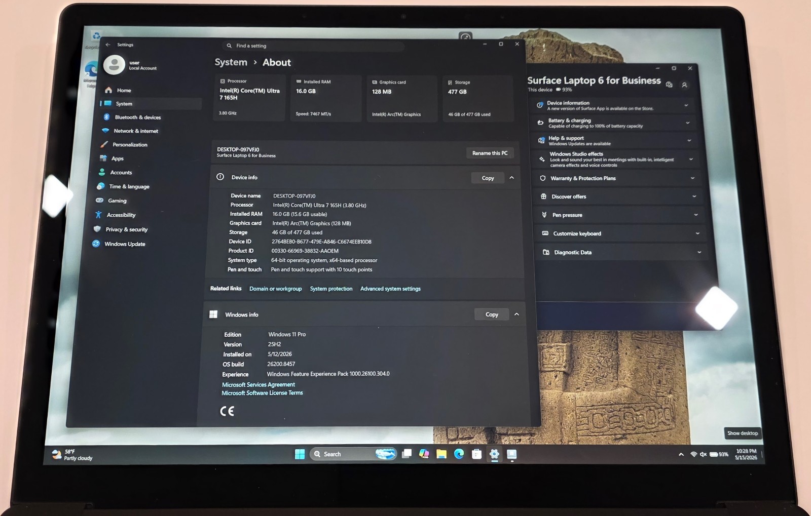Go back using the Settings back arrow

pos(108,45)
